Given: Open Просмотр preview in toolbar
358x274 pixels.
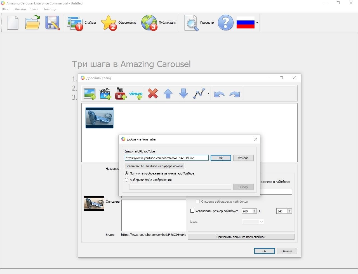Looking at the screenshot, I should (x=199, y=23).
